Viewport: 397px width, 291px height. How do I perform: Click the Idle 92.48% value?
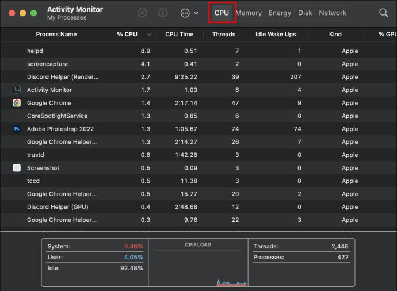(131, 268)
